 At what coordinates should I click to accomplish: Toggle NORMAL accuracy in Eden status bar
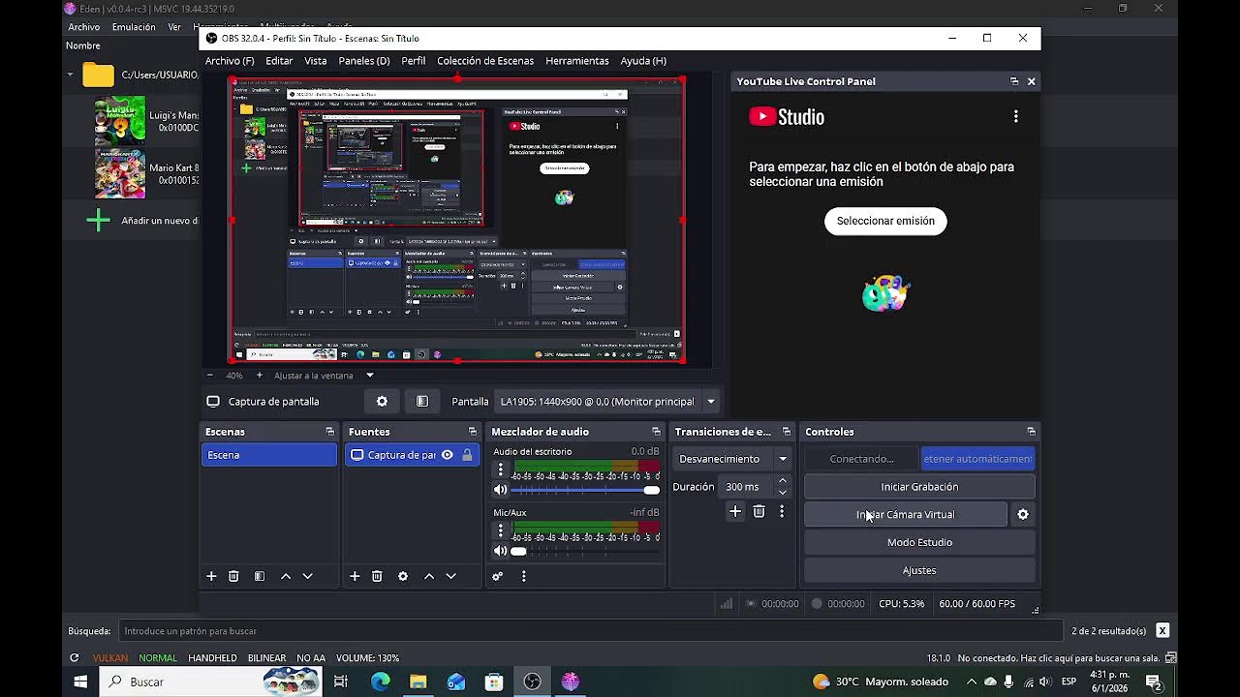pyautogui.click(x=157, y=658)
